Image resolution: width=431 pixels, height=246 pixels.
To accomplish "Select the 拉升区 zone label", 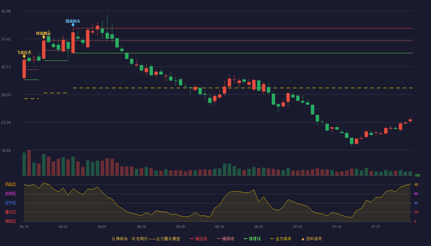I will tap(10, 203).
